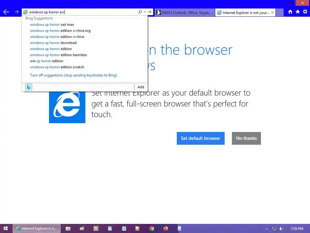Viewport: 310px width, 233px height.
Task: Open the address bar autocomplete dropdown arrow
Action: pos(145,12)
